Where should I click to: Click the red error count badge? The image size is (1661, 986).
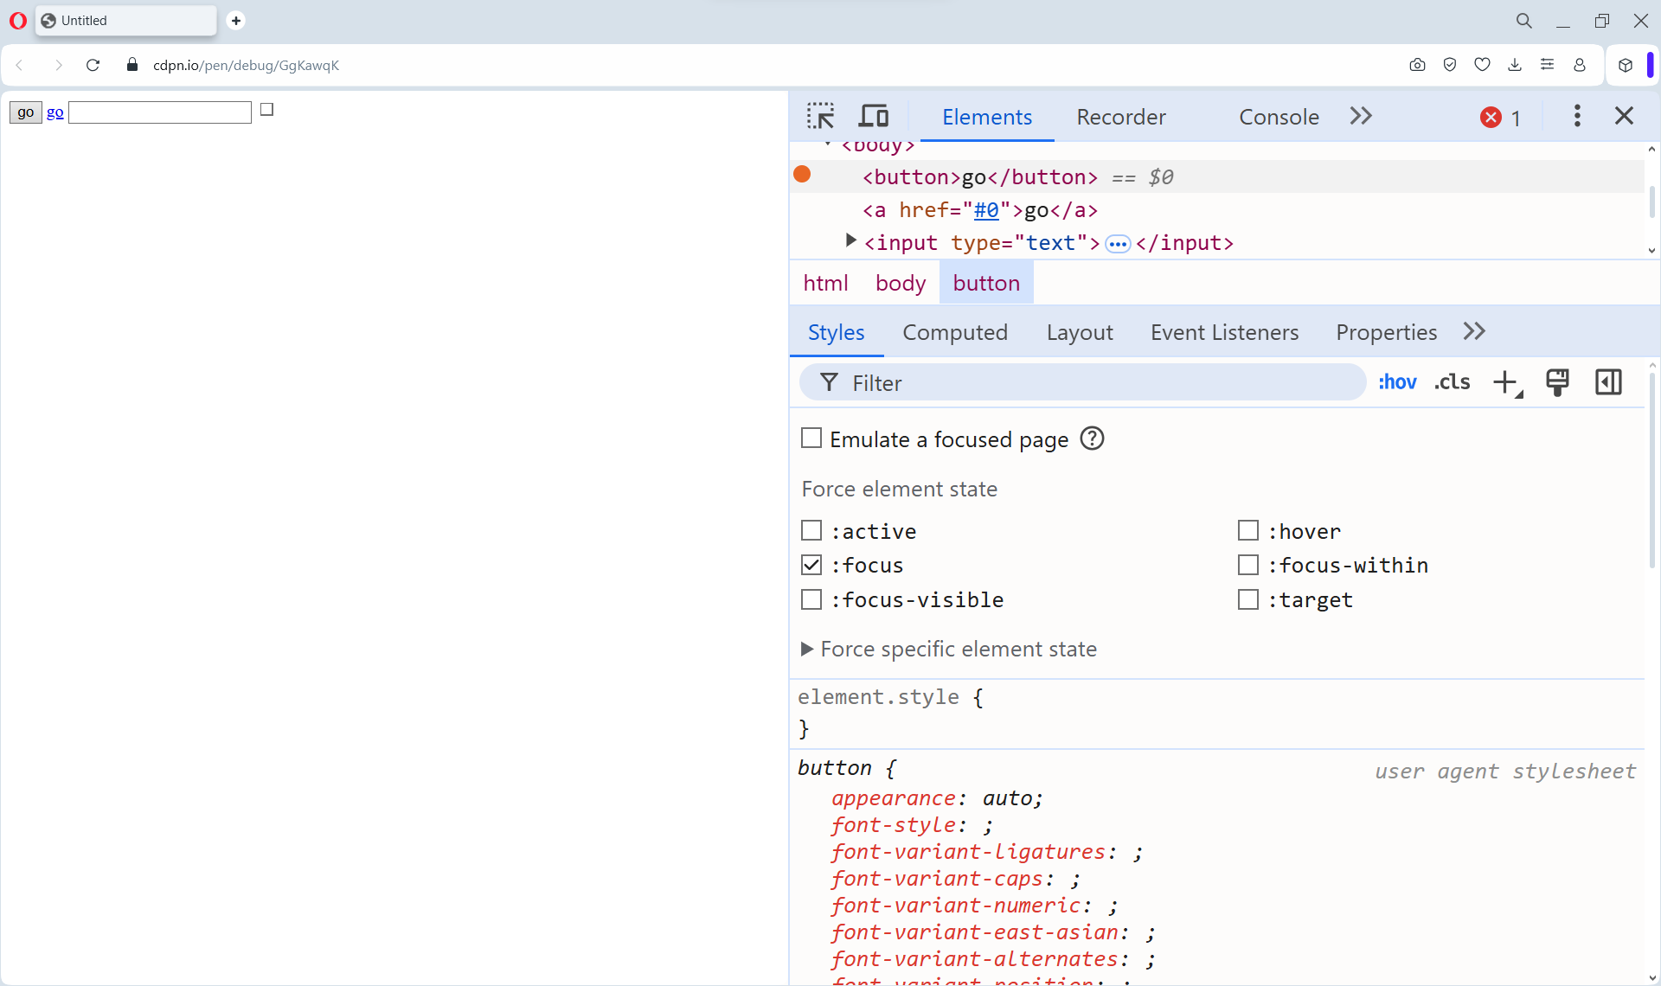[1499, 118]
